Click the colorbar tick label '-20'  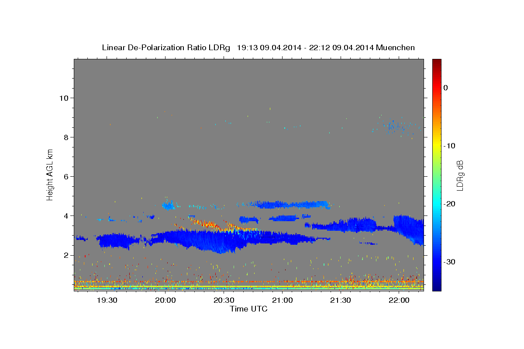(450, 204)
